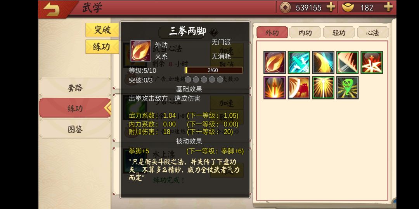Add coins with the plus icon beside 539155
This screenshot has height=209, width=419.
[x=331, y=7]
